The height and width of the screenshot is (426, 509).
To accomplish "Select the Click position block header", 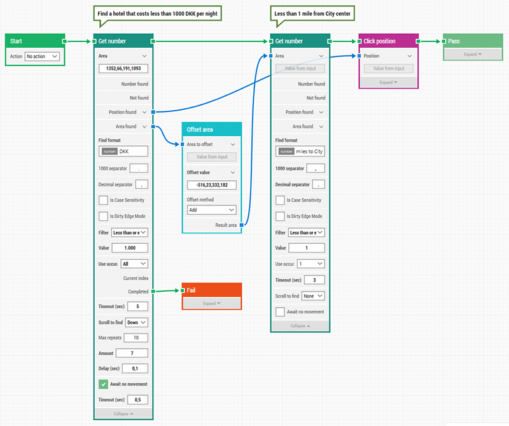I will tap(388, 41).
